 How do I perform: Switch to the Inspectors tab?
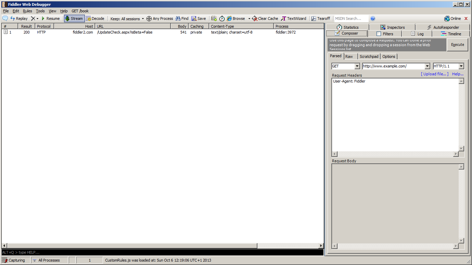tap(392, 27)
